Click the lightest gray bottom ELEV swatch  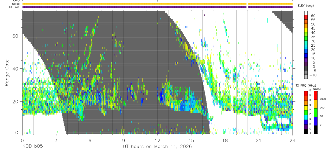tap(306, 77)
